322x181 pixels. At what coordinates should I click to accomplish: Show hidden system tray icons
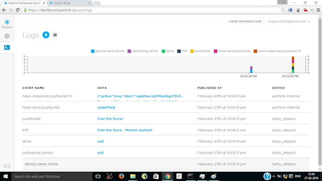[x=274, y=176]
